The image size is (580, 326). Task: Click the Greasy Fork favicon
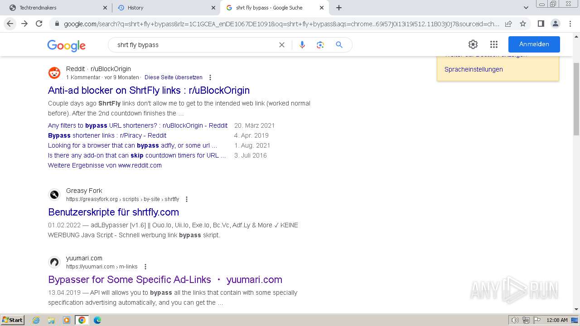tap(54, 195)
